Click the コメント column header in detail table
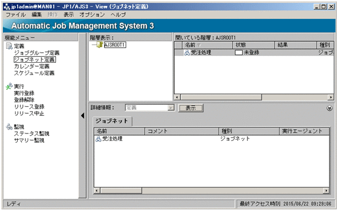Viewport: 339px width, 211px height. [182, 131]
